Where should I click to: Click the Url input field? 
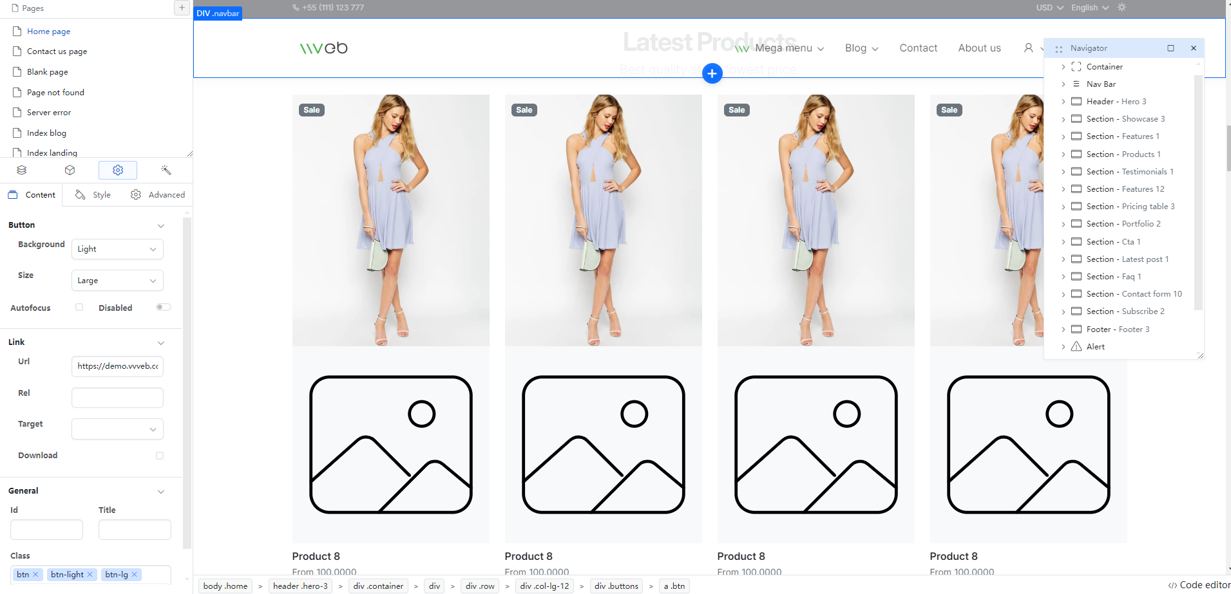click(x=117, y=366)
